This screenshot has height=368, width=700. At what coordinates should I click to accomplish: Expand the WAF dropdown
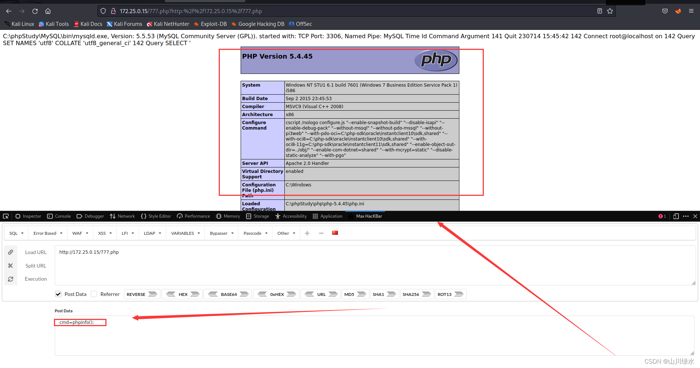click(80, 233)
